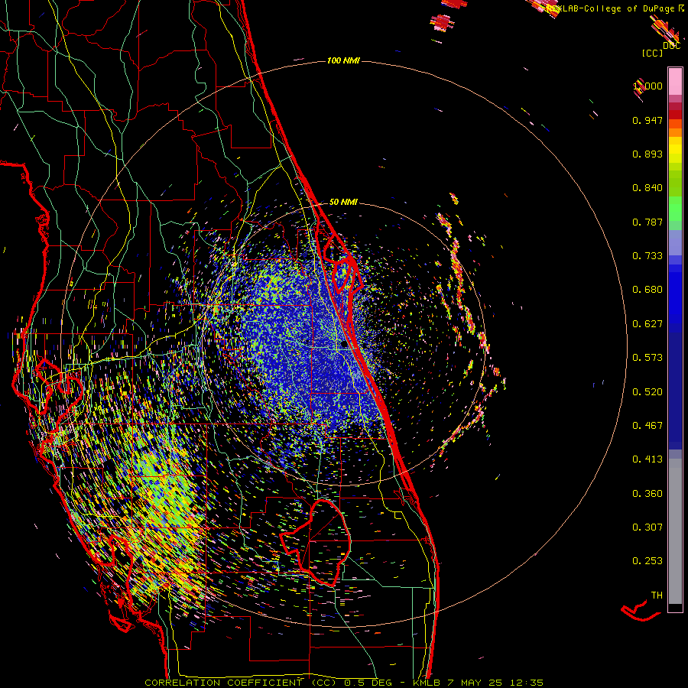This screenshot has width=688, height=688.
Task: Pick the bright green legend color band
Action: [675, 208]
